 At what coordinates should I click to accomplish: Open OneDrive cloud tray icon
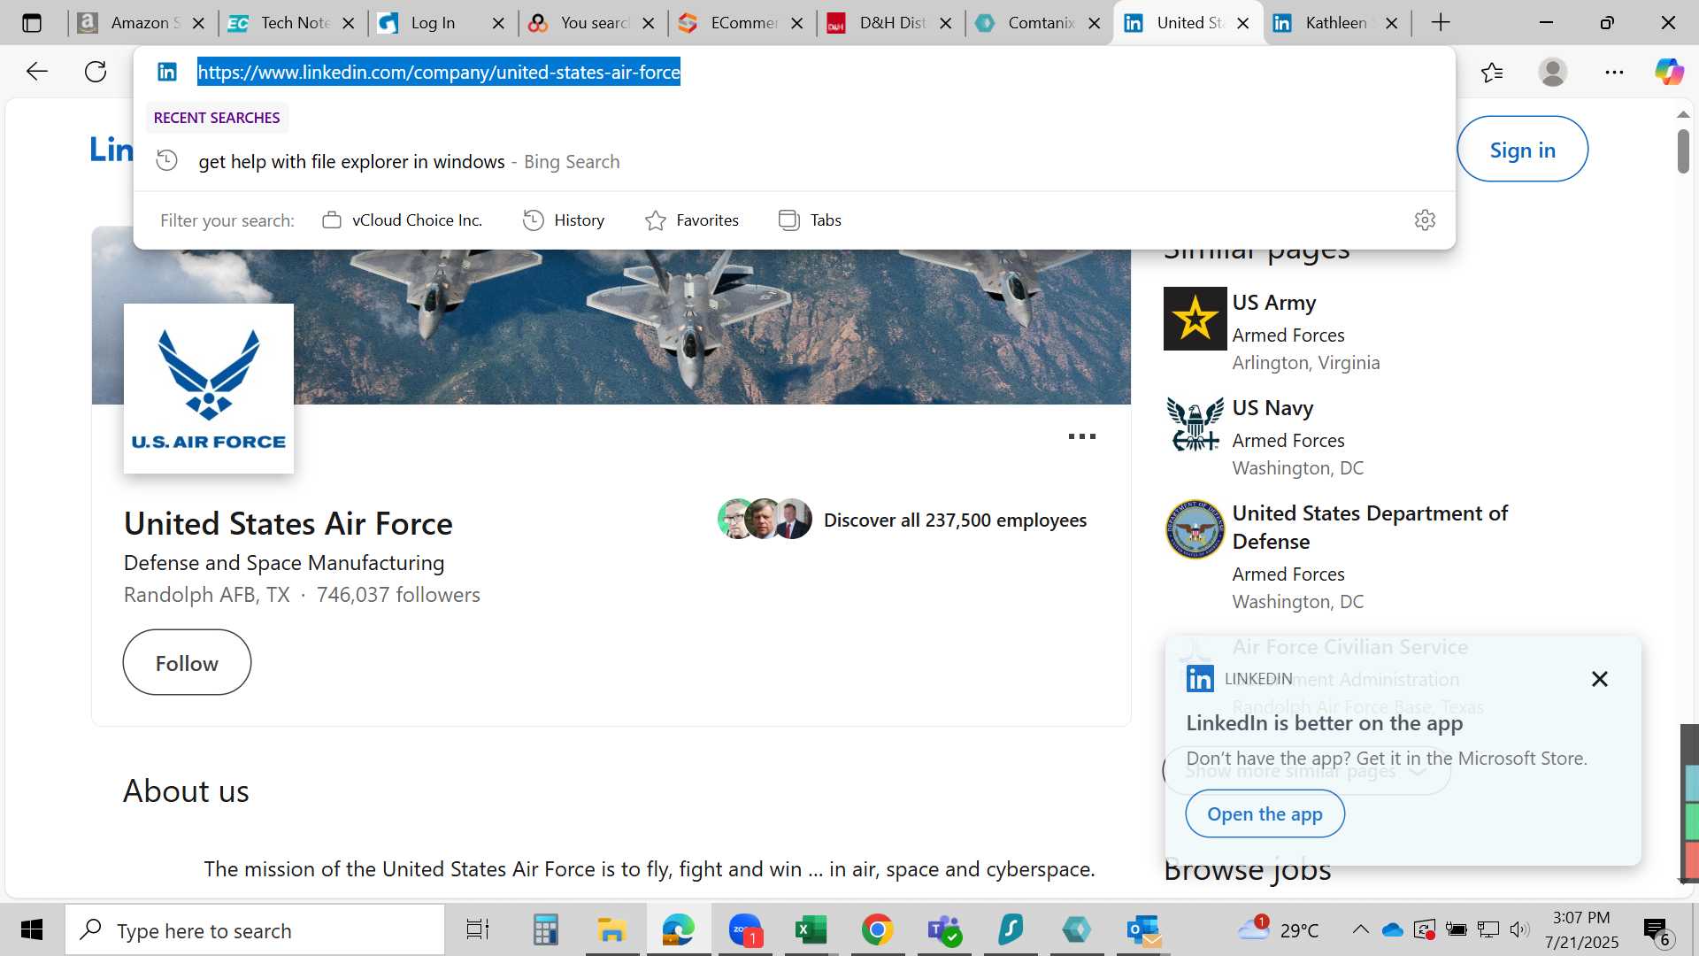tap(1393, 929)
